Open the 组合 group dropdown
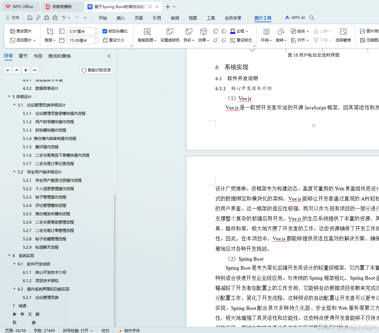 300,31
